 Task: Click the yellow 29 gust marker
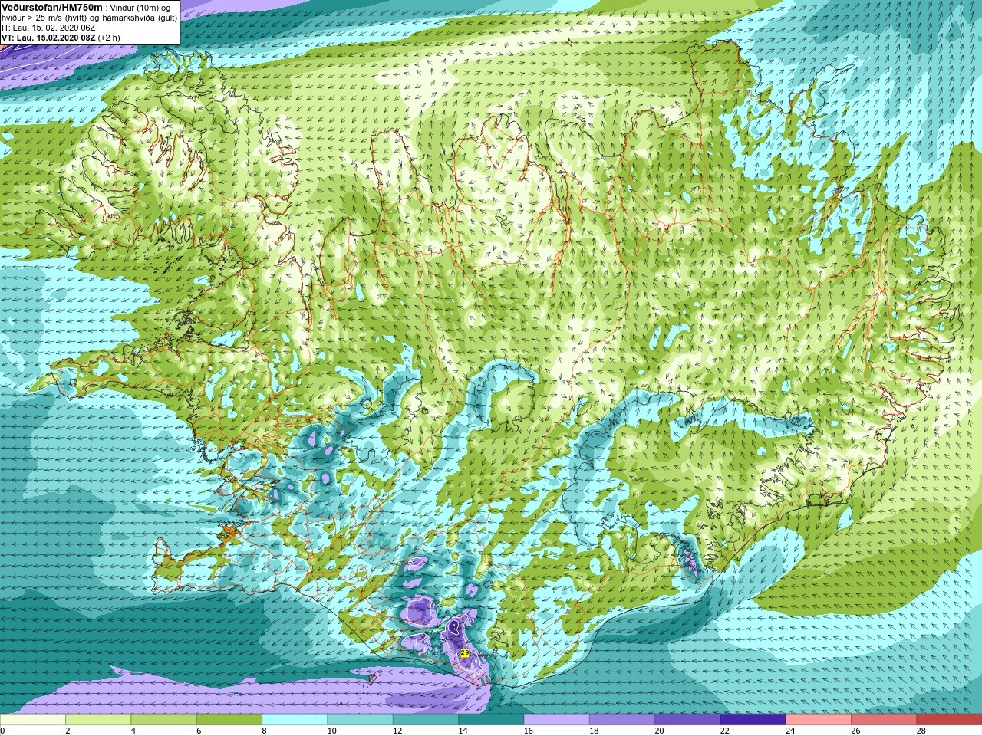pos(465,652)
